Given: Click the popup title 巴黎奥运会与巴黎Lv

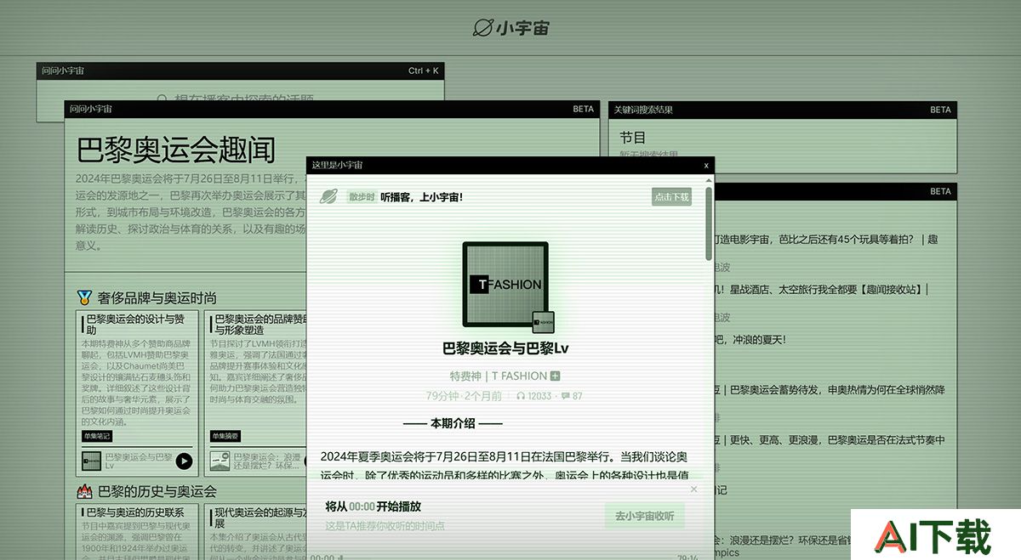Looking at the screenshot, I should click(x=505, y=348).
